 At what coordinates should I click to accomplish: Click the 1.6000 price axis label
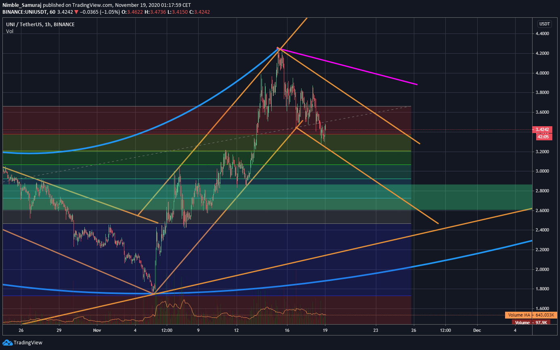pos(542,308)
